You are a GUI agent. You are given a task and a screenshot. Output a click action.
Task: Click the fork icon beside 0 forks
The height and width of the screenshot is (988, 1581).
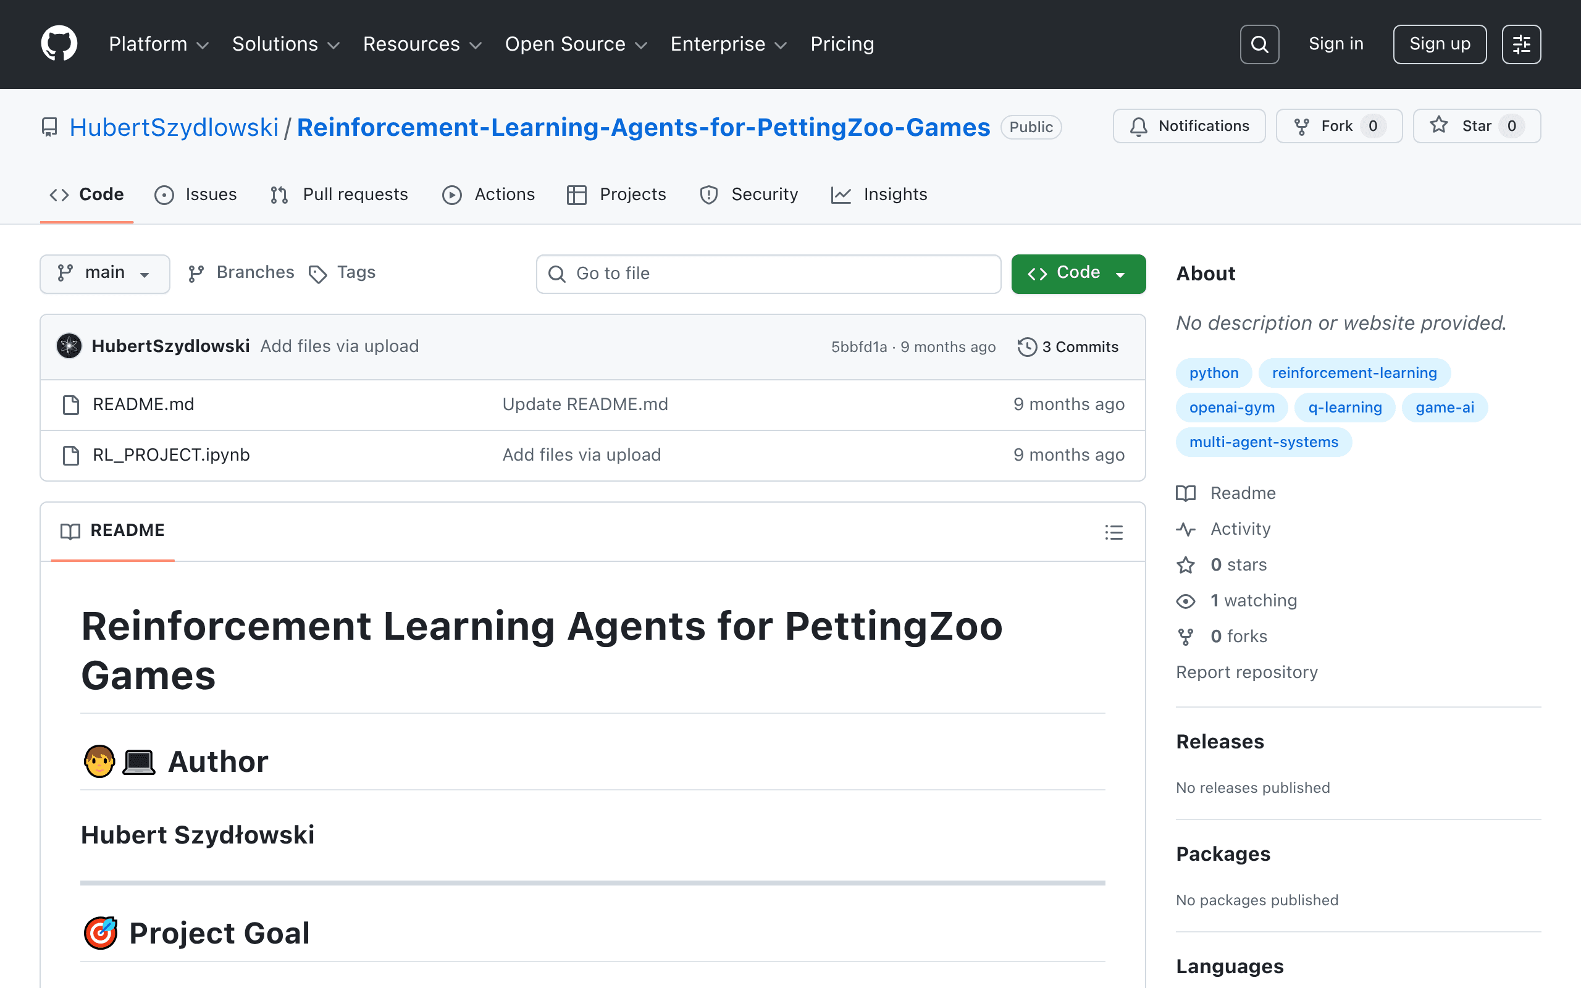[1186, 637]
